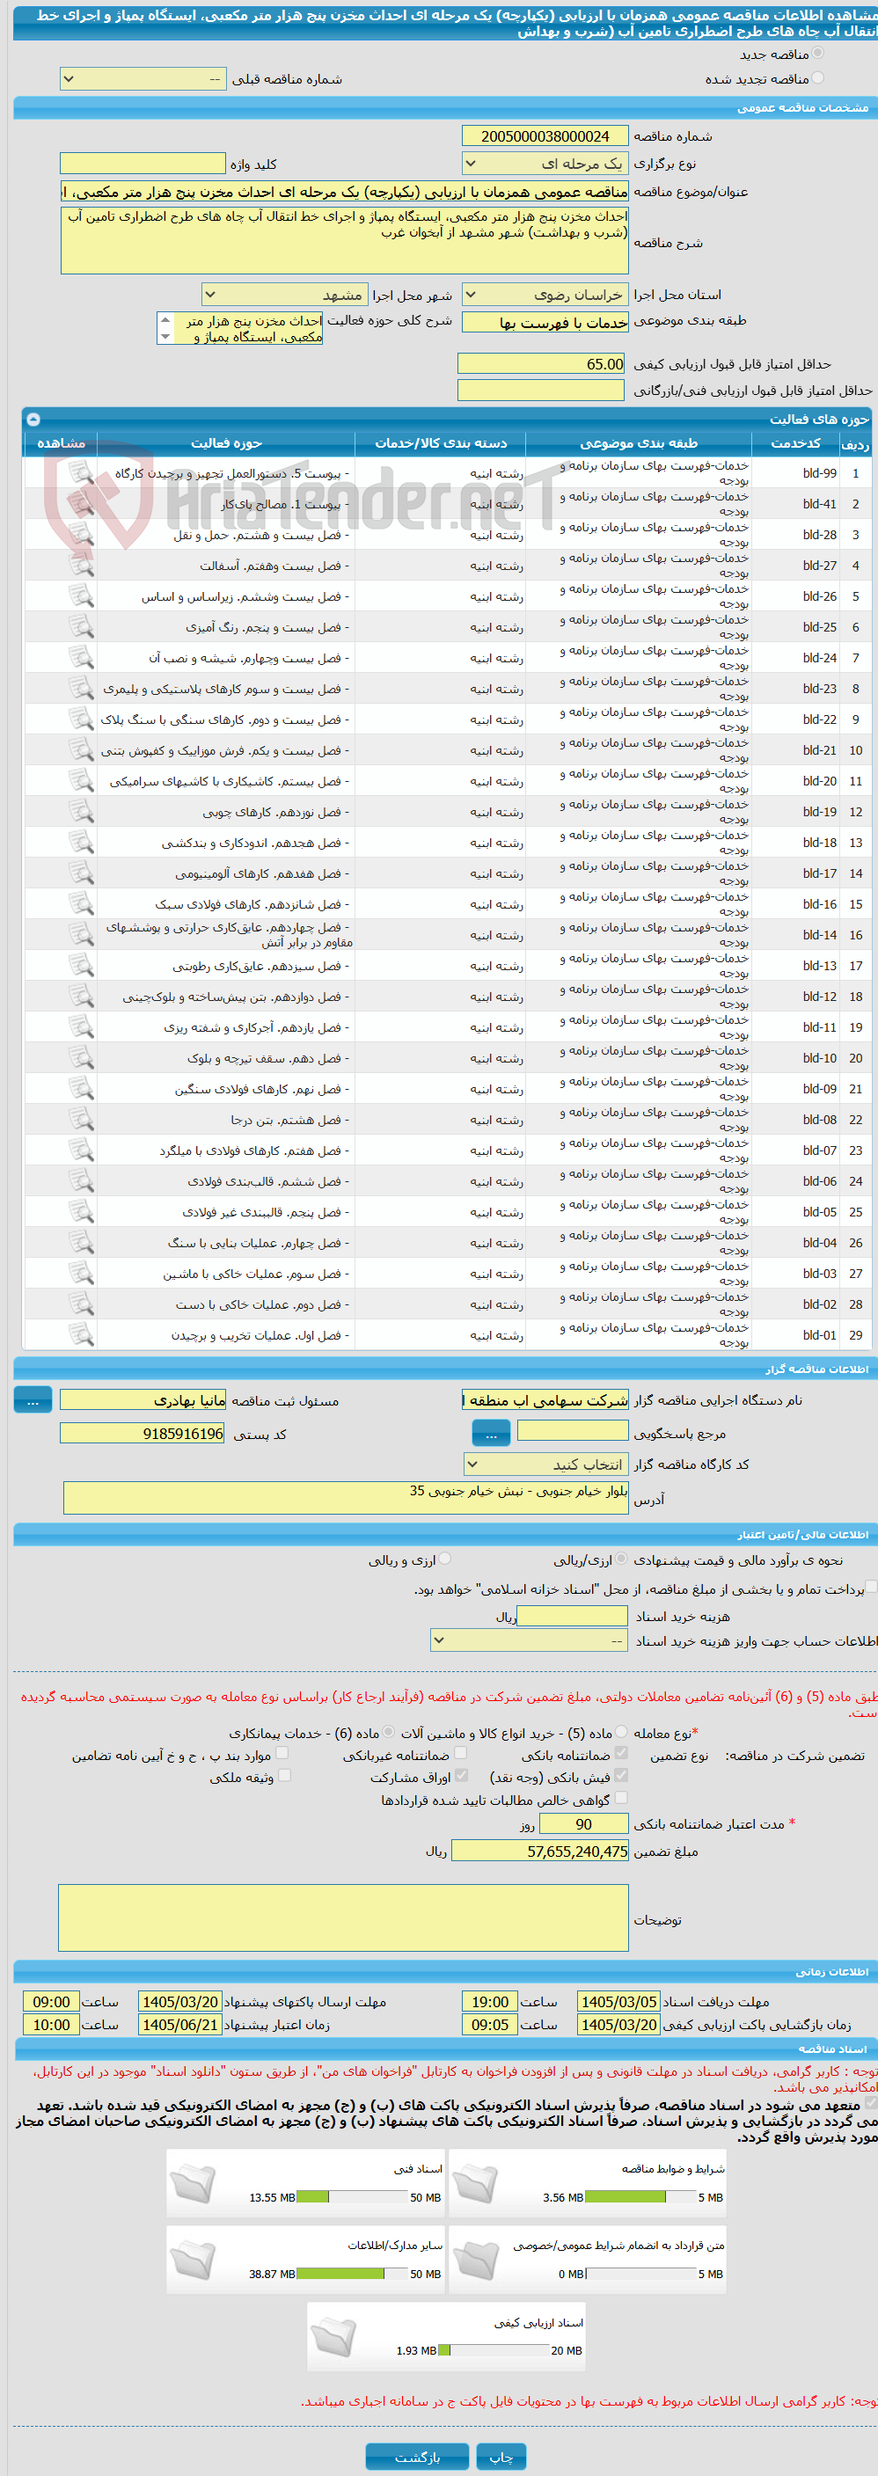The height and width of the screenshot is (2476, 878).
Task: Click the ردیف column header
Action: click(855, 443)
